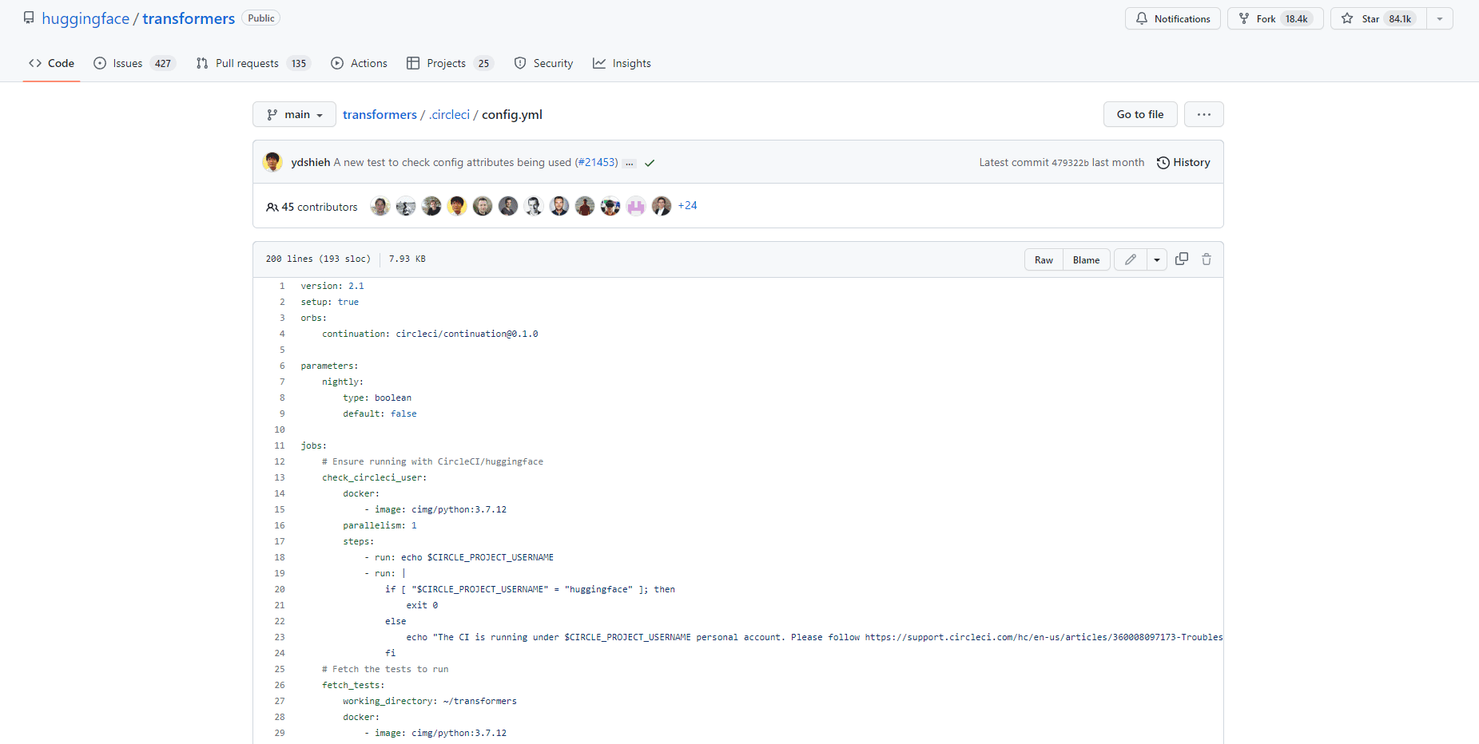Open the Issues tab
Screen dimensions: 1479x744
134,63
